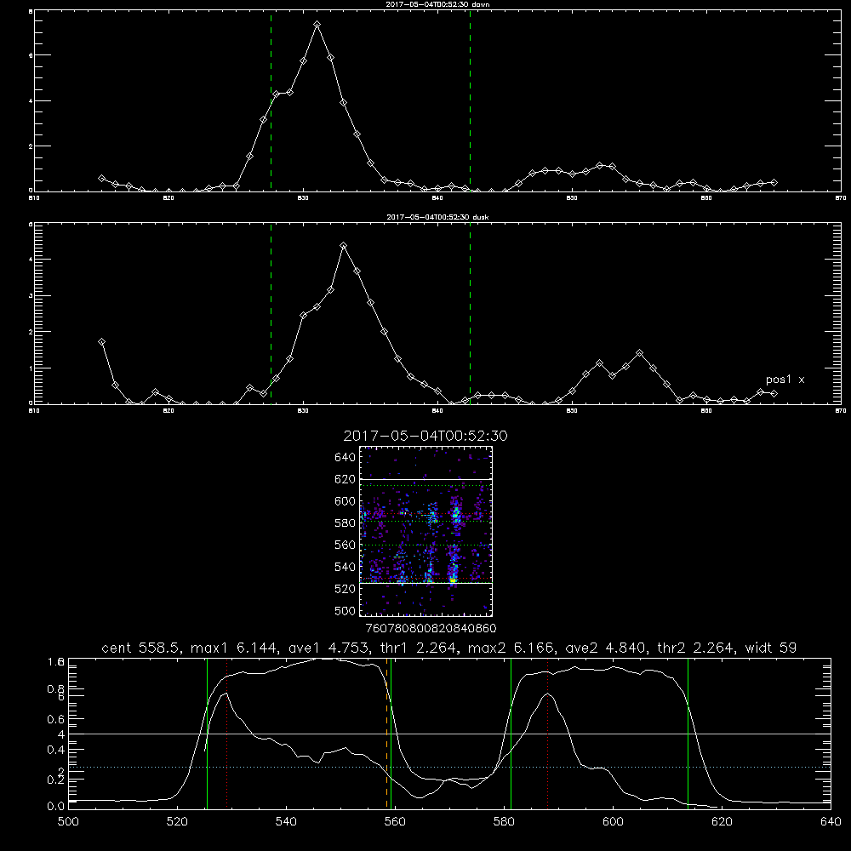Click the left green dashed line in dusk plot

click(271, 313)
